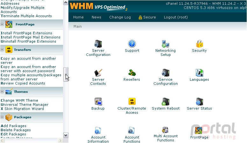The width and height of the screenshot is (247, 143).
Task: Open Add Packages link
Action: pyautogui.click(x=14, y=126)
